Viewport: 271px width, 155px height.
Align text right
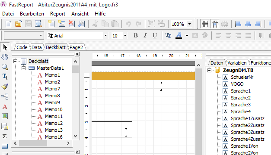[238, 35]
